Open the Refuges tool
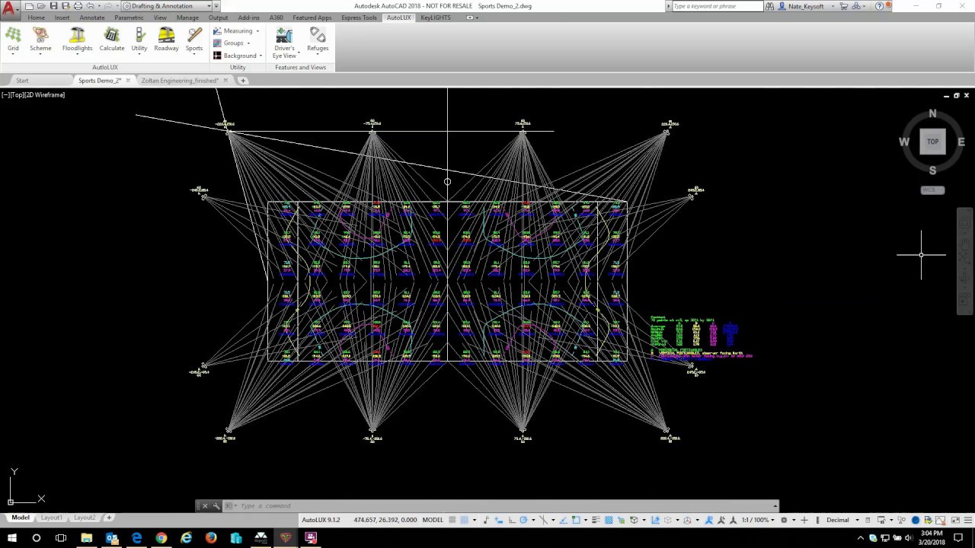 tap(318, 40)
